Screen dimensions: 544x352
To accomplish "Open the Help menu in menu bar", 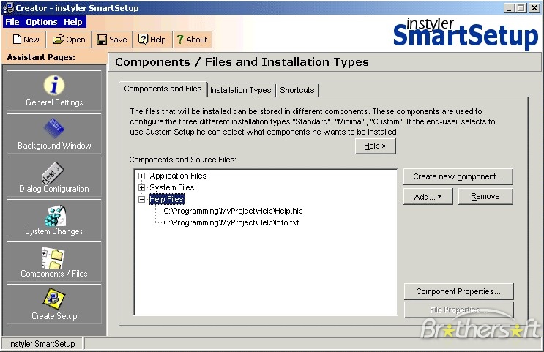I will 73,22.
